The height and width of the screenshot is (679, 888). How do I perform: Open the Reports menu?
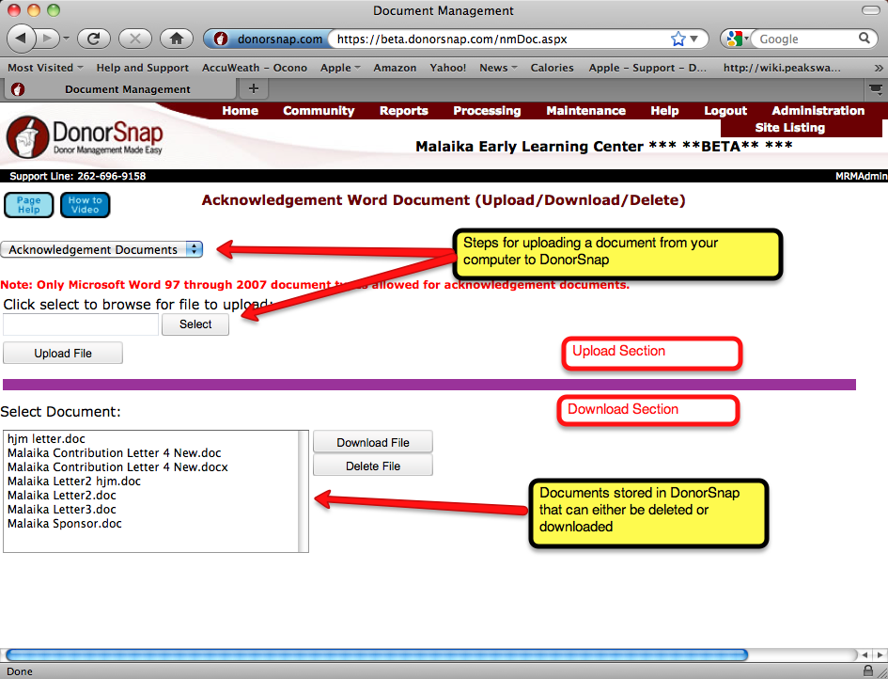(x=403, y=111)
